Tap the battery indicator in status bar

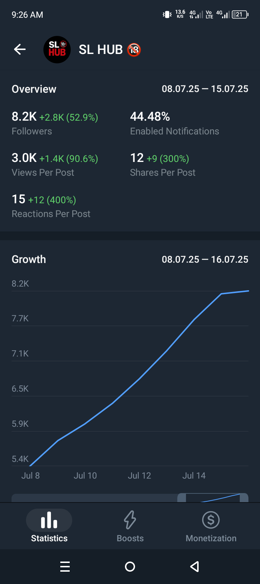(240, 14)
